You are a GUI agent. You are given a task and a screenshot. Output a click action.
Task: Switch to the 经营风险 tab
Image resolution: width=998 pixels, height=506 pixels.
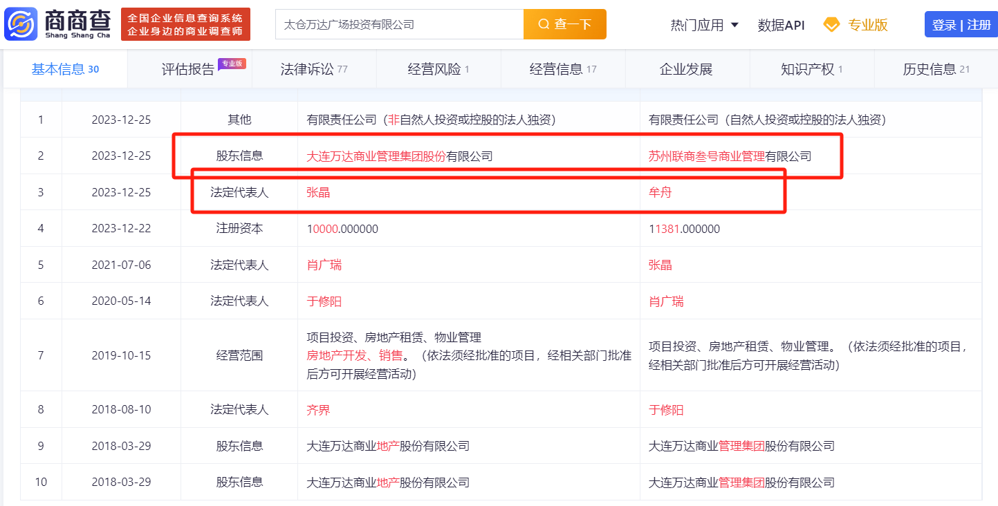click(438, 69)
